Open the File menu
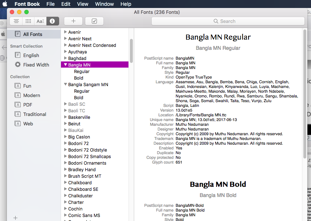 tap(50, 4)
